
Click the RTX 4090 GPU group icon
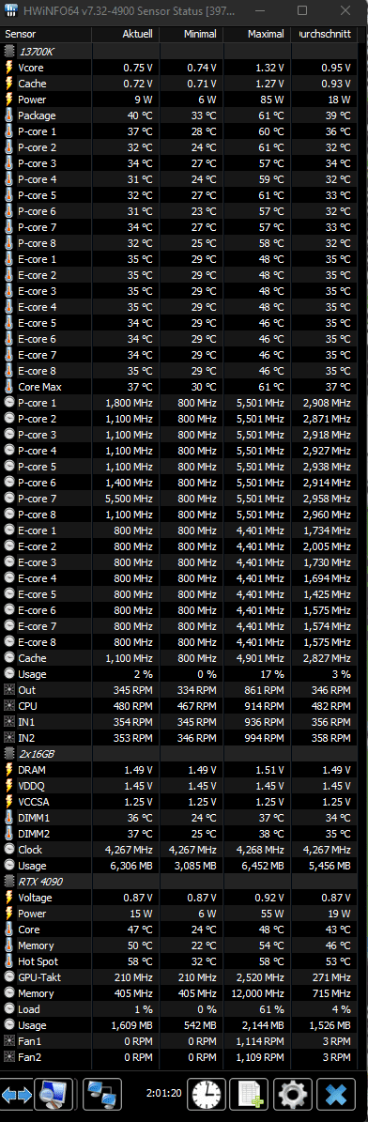pos(9,882)
